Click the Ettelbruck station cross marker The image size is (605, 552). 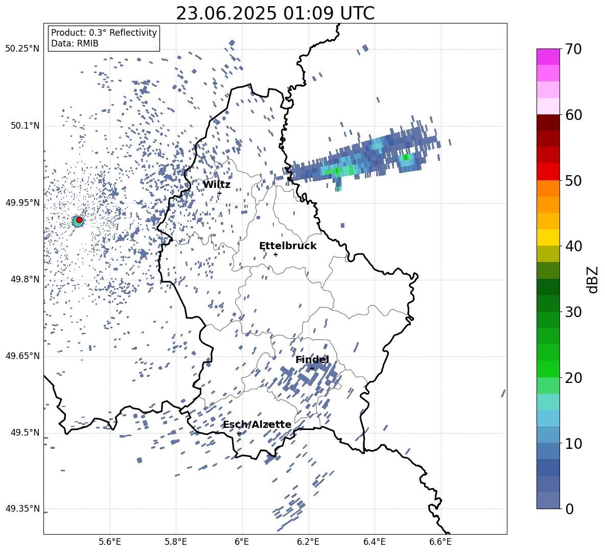275,254
